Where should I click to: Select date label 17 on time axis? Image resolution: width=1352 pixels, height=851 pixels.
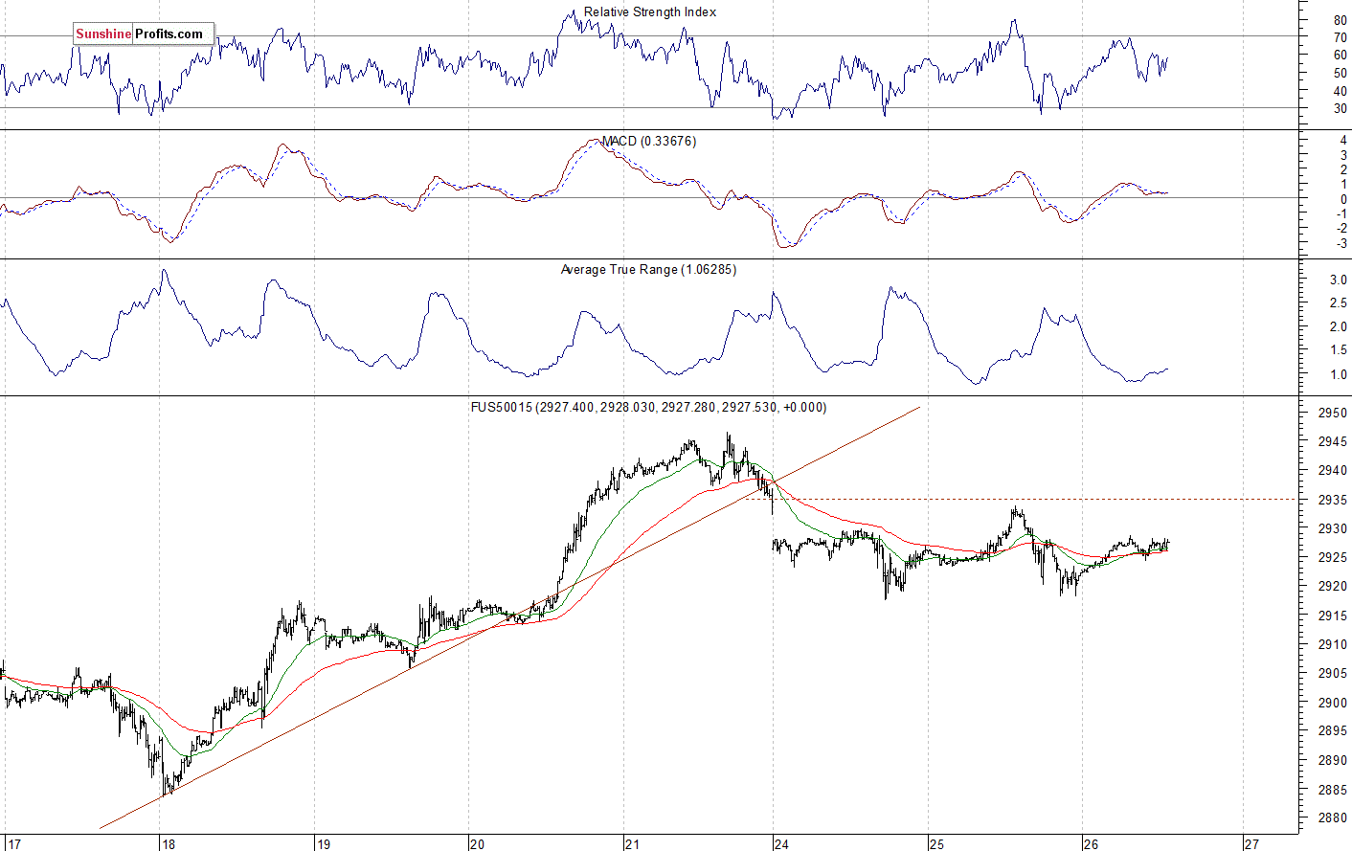tap(12, 844)
